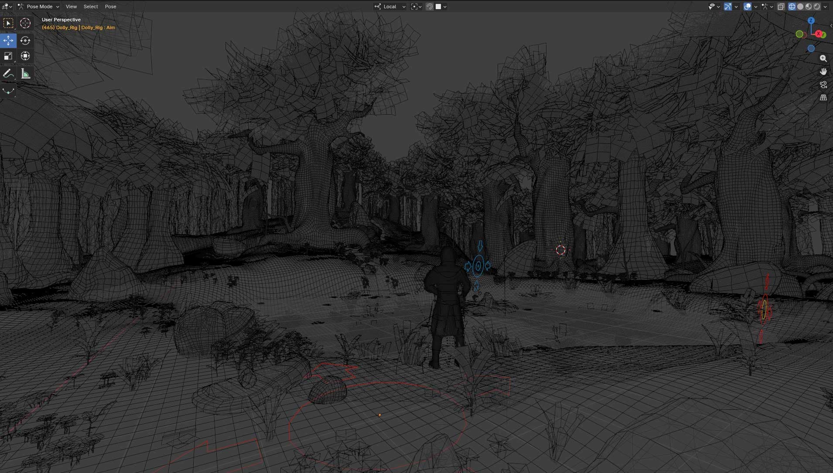Activate the Annotate tool

tap(8, 73)
